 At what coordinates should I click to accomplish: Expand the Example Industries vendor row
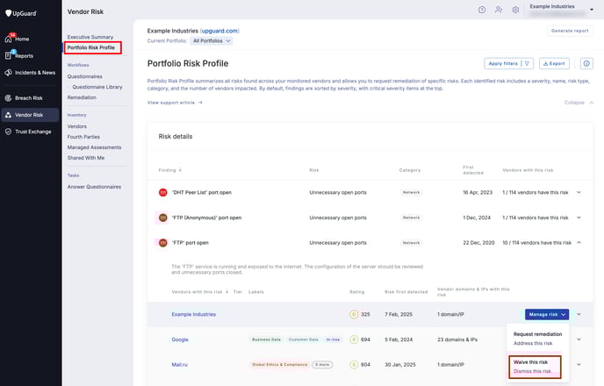pyautogui.click(x=579, y=314)
